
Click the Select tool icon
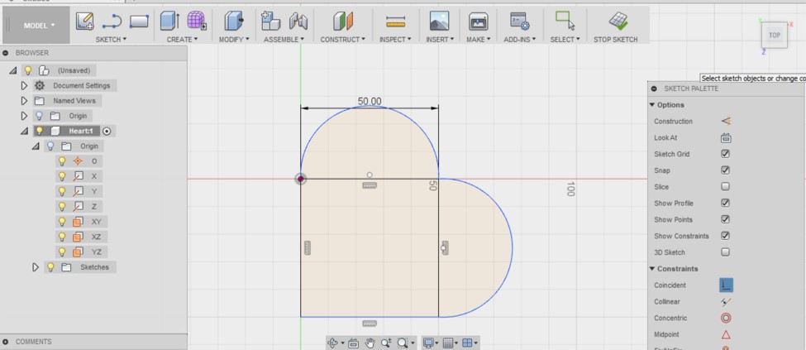[565, 22]
